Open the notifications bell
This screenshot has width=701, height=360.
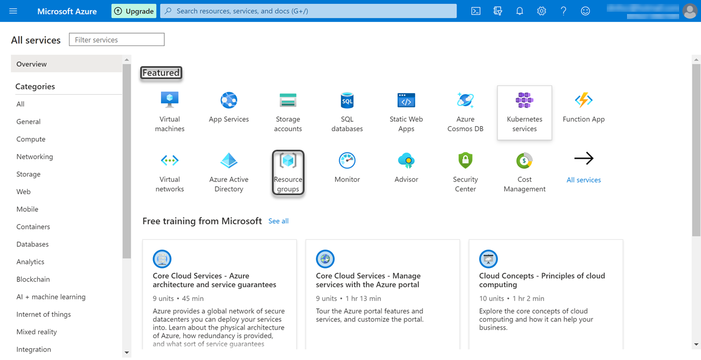click(519, 11)
